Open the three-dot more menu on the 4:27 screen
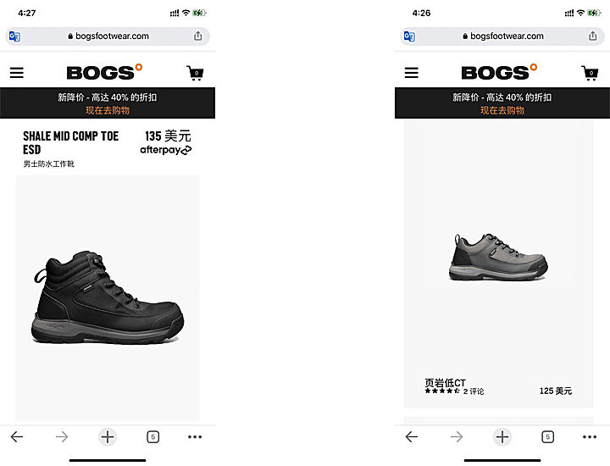 click(195, 437)
